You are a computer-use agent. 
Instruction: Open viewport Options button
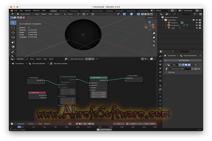(x=151, y=18)
